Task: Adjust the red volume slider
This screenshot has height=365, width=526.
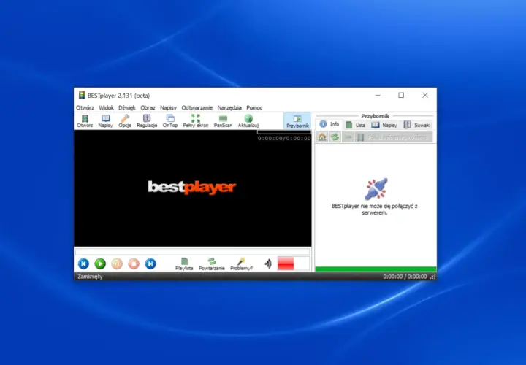Action: (x=293, y=264)
